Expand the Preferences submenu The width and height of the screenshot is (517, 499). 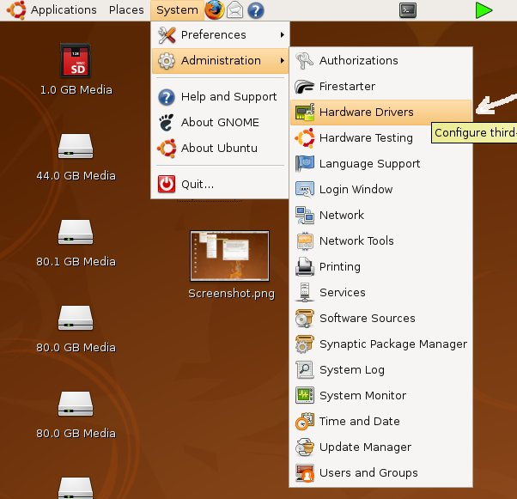pyautogui.click(x=220, y=34)
